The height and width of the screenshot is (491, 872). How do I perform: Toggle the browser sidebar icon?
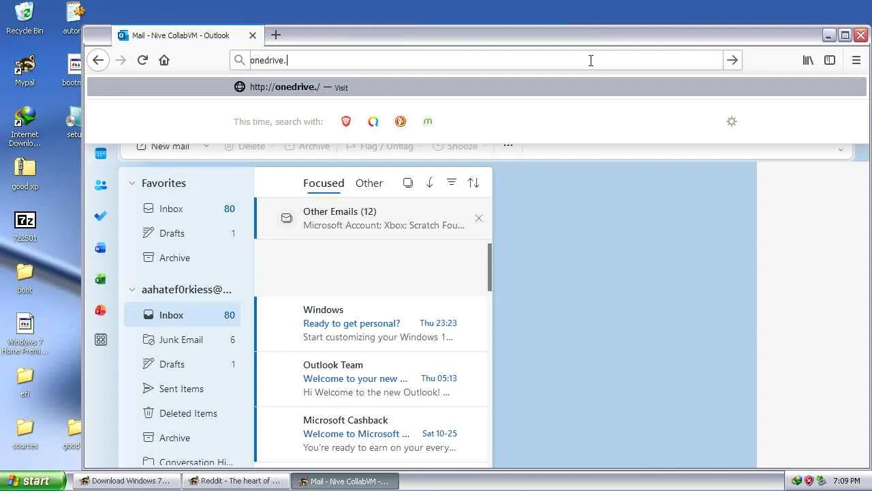(x=830, y=60)
